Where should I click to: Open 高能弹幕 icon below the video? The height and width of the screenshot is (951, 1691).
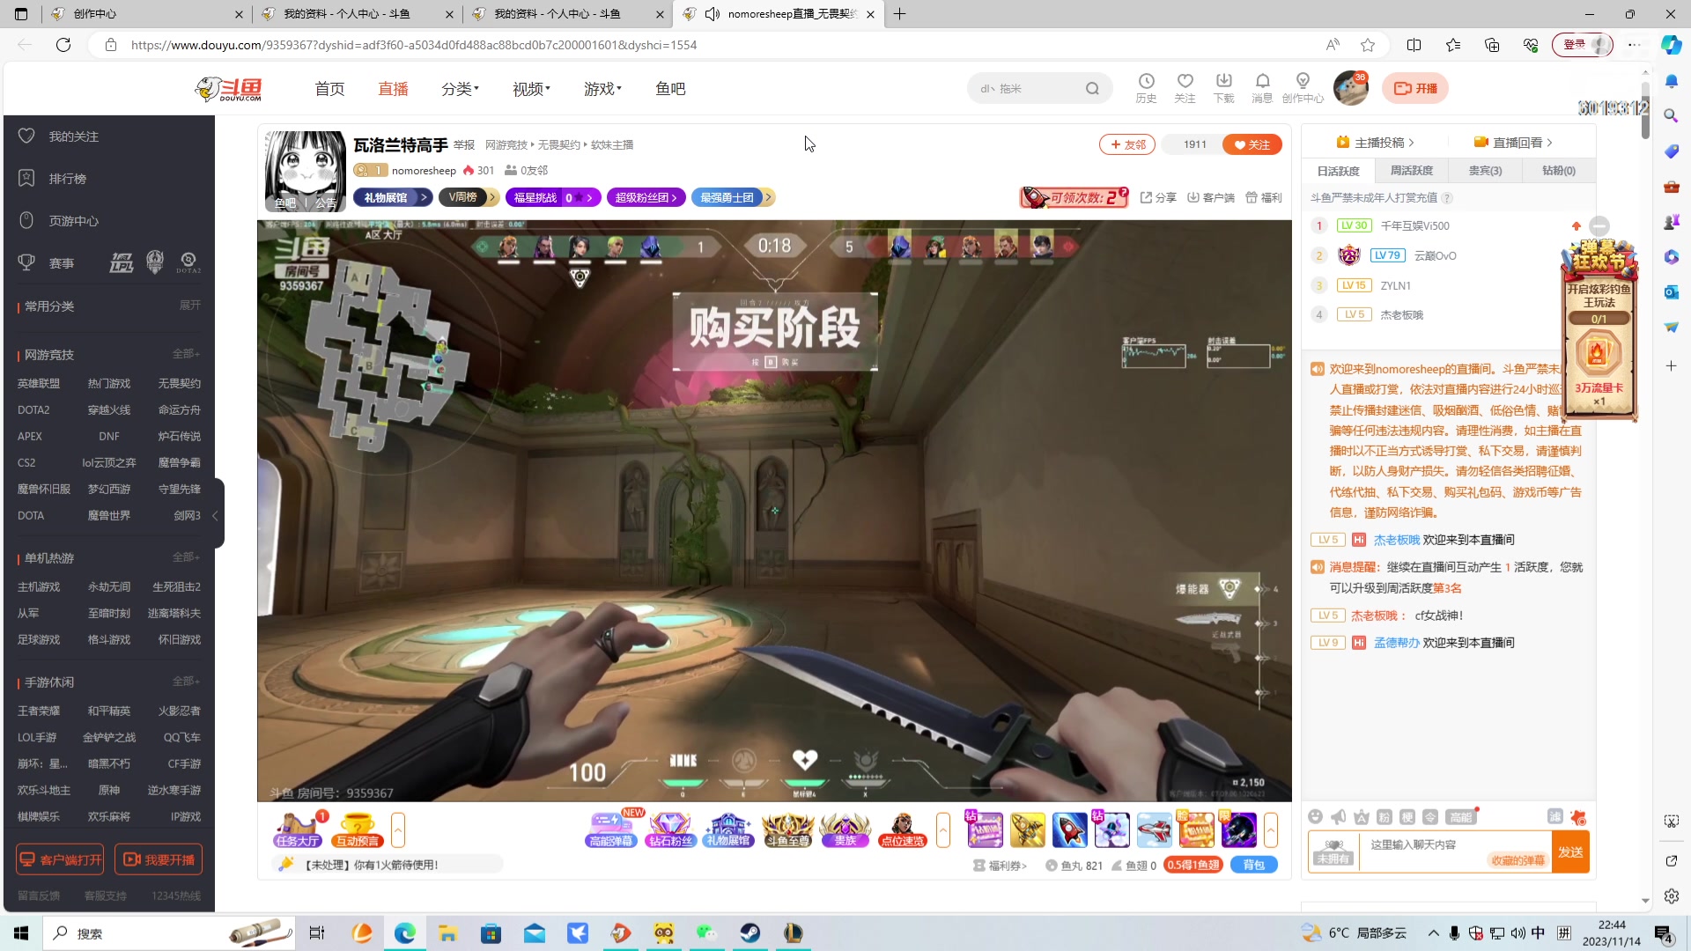click(x=611, y=829)
